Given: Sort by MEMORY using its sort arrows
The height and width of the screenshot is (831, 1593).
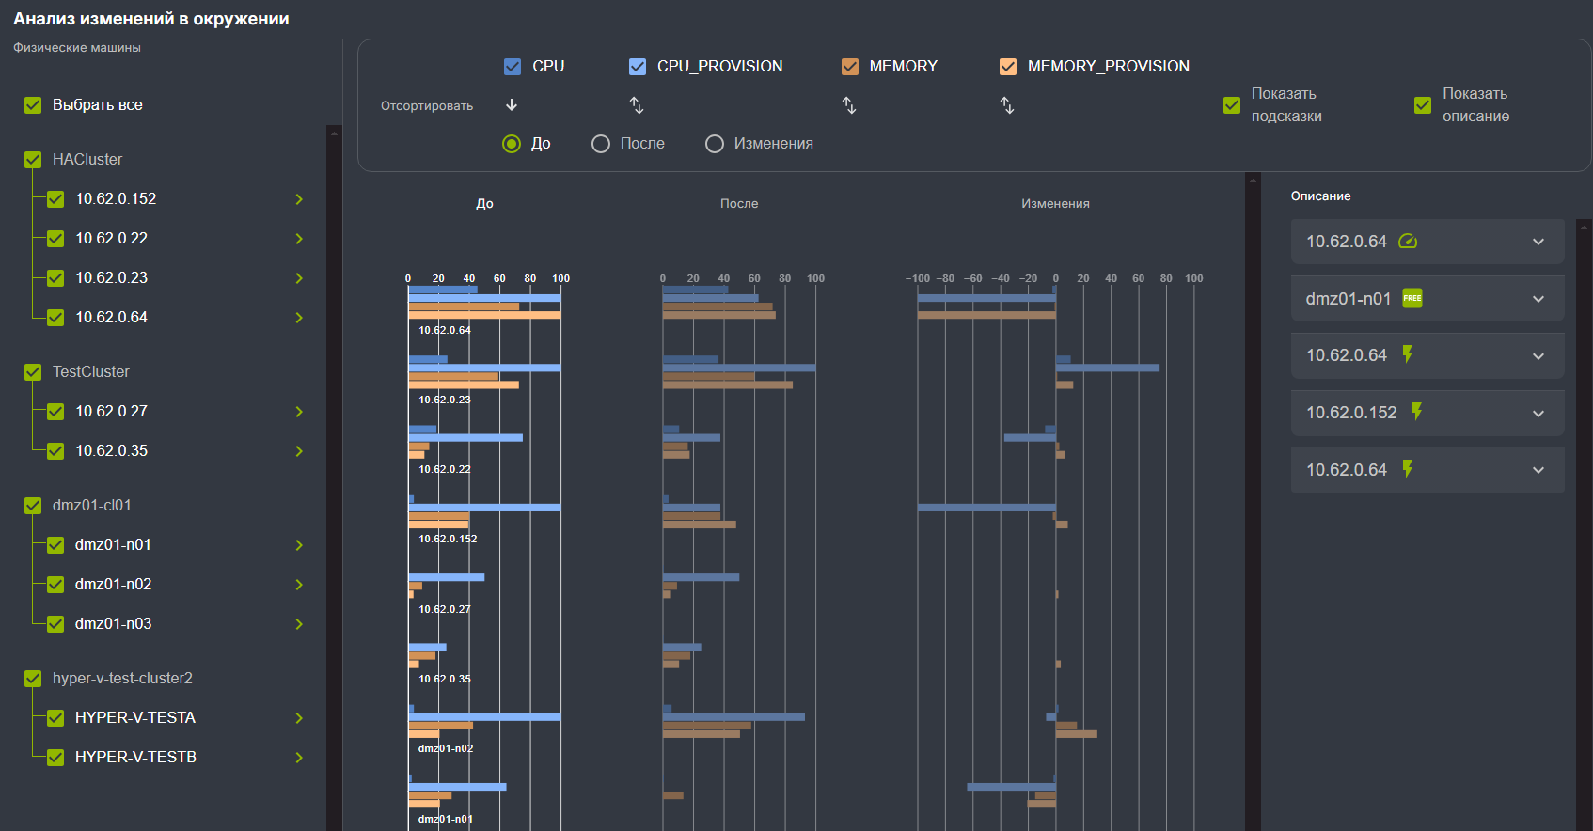Looking at the screenshot, I should point(849,105).
